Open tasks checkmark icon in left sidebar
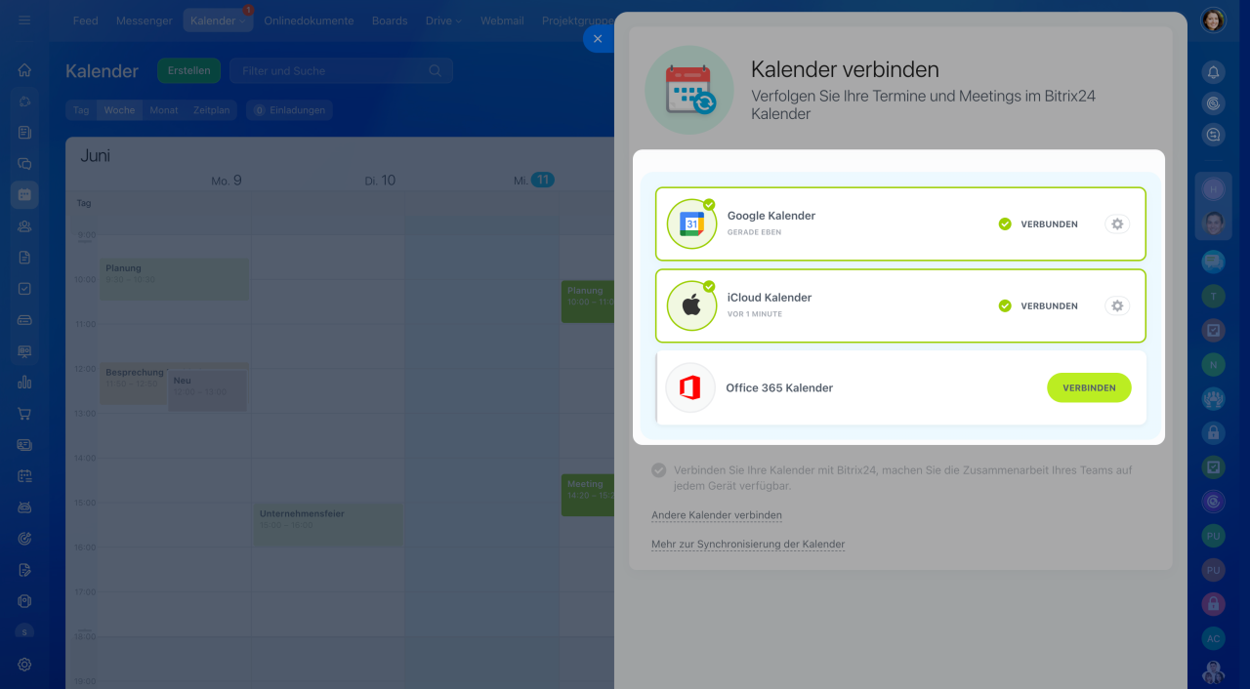This screenshot has width=1250, height=689. click(24, 289)
